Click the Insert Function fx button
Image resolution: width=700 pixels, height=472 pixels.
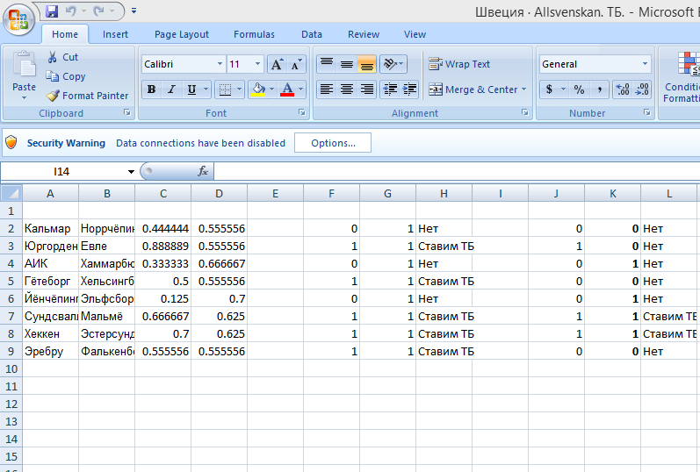[x=202, y=171]
